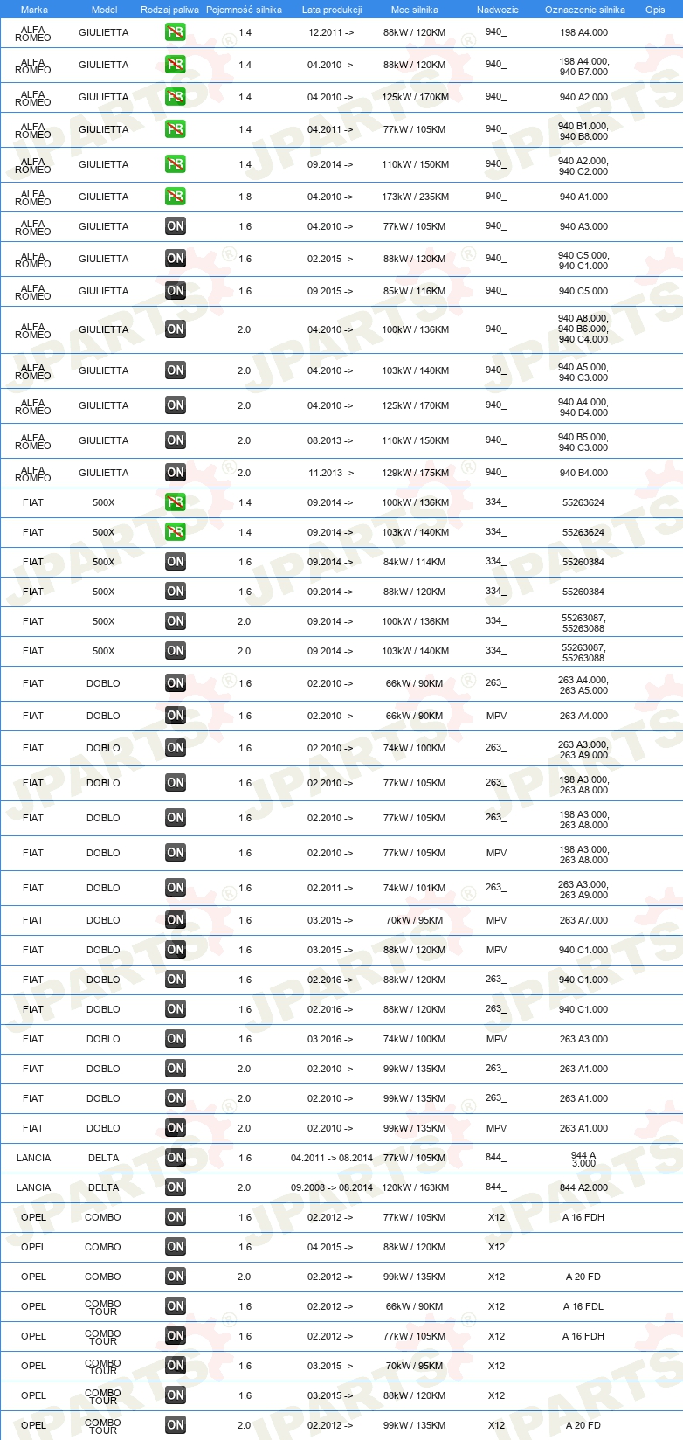683x1440 pixels.
Task: Click the ON icon for Combo Tour 70kW/95KM
Action: tap(176, 1366)
